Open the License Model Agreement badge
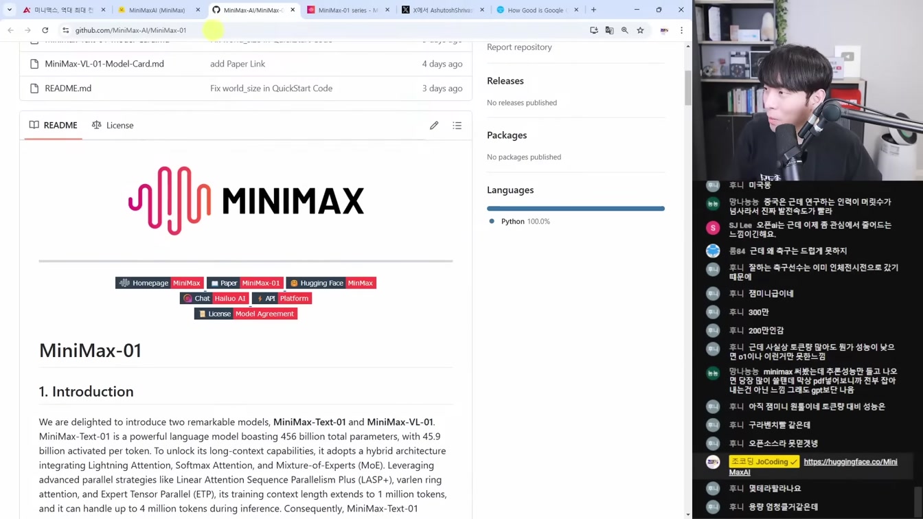Screen dimensions: 923x519 coord(246,314)
